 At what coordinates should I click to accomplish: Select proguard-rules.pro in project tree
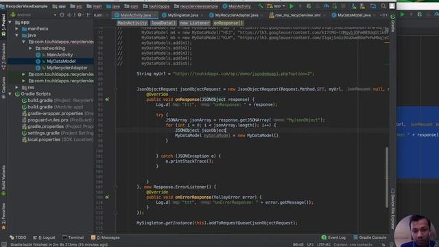point(47,120)
